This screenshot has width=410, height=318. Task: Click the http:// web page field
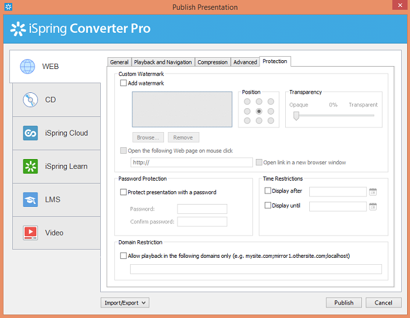(192, 163)
